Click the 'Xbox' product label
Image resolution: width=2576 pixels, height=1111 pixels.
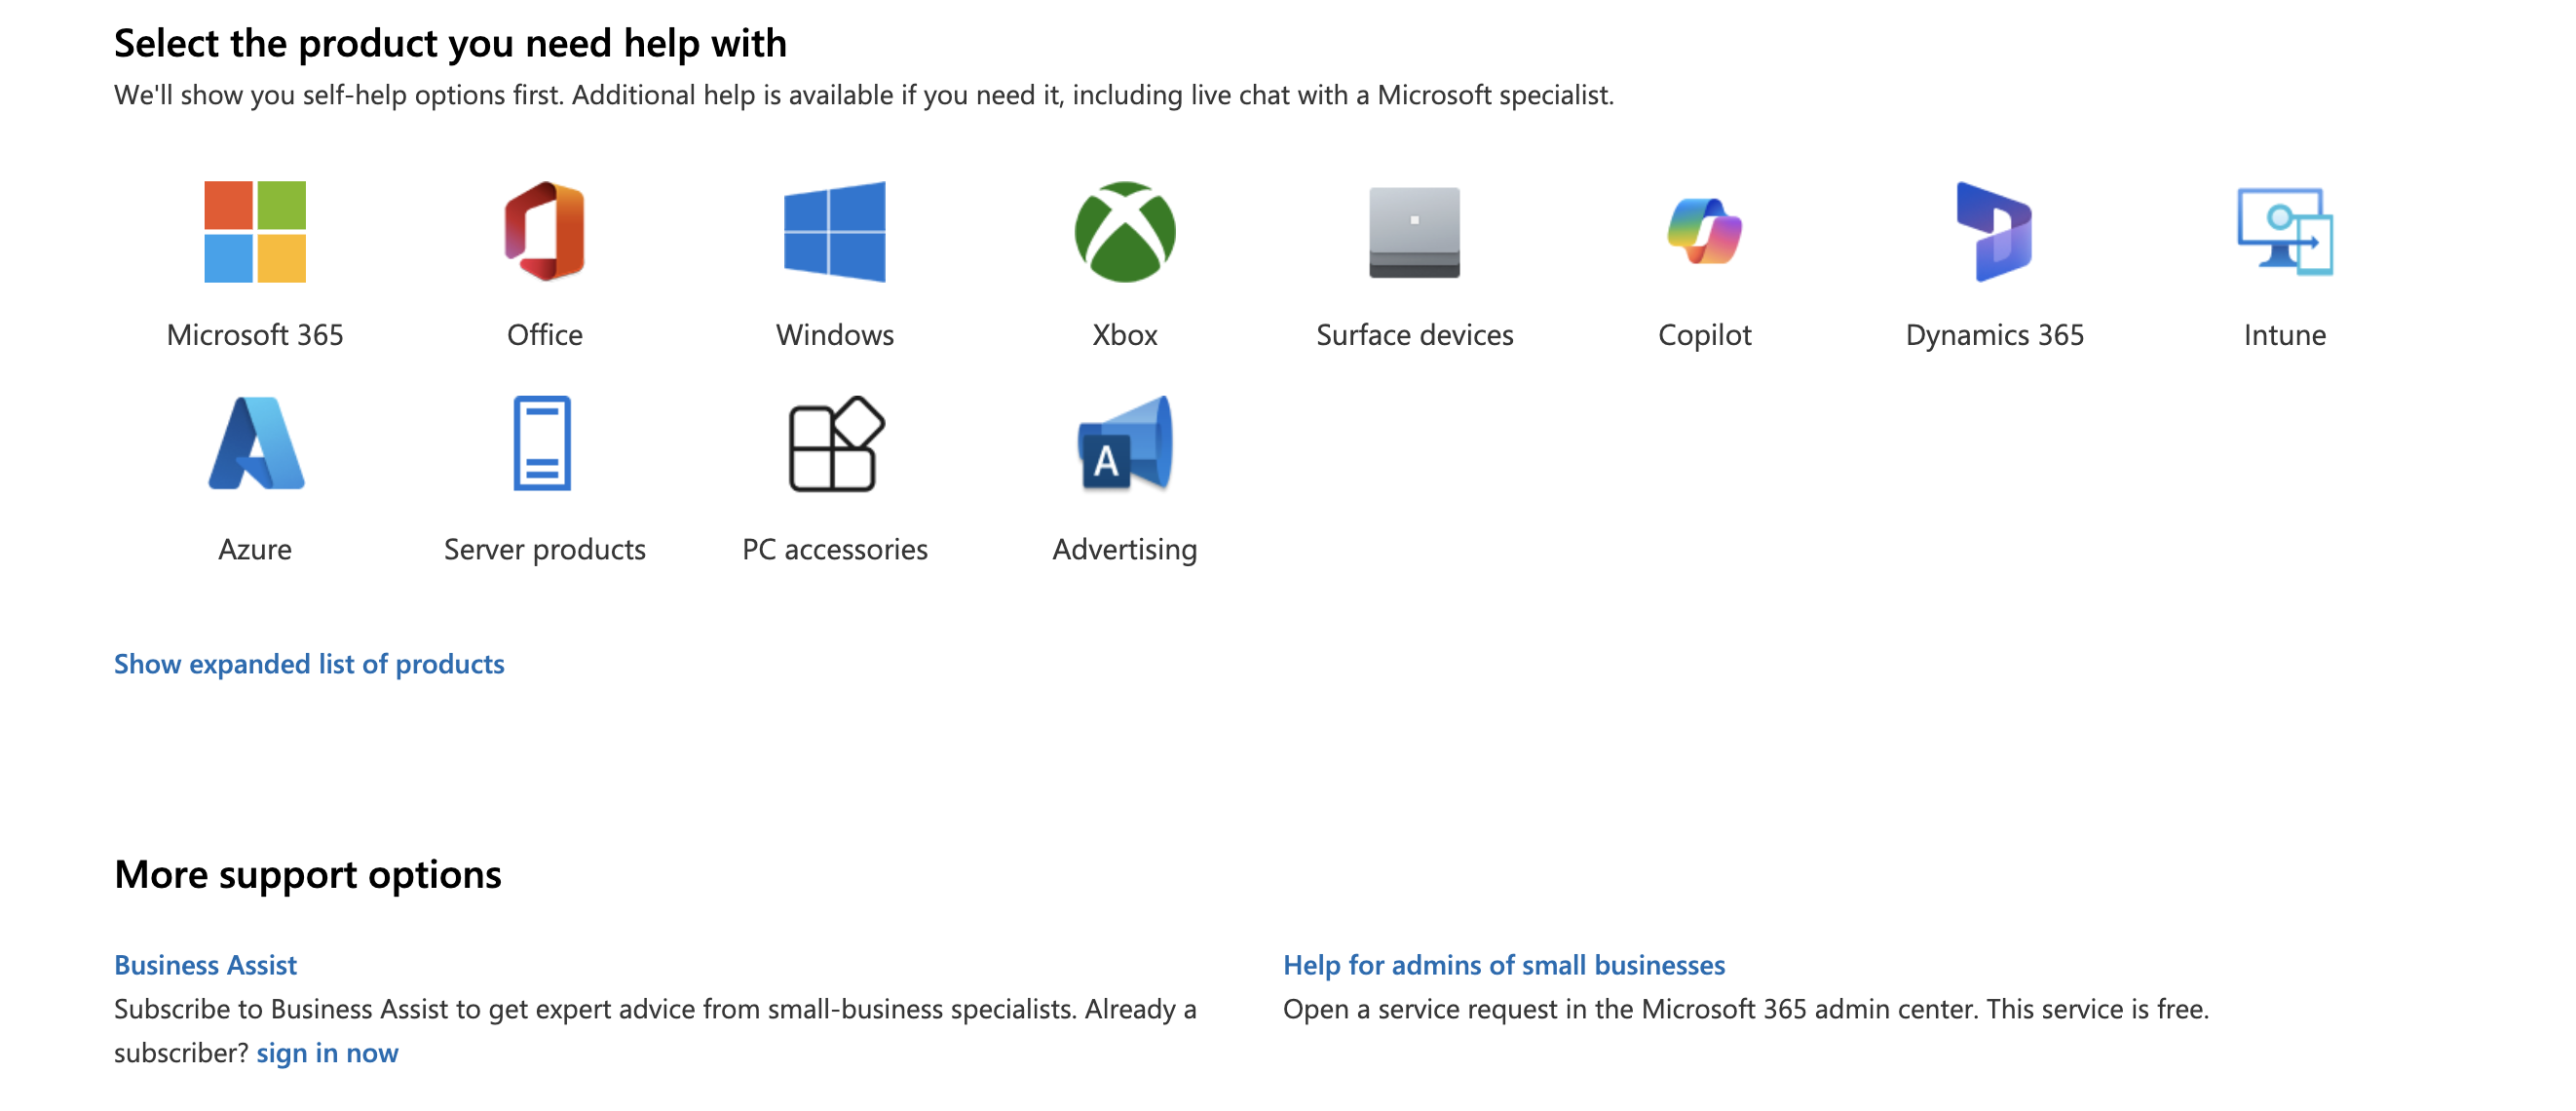[x=1125, y=335]
